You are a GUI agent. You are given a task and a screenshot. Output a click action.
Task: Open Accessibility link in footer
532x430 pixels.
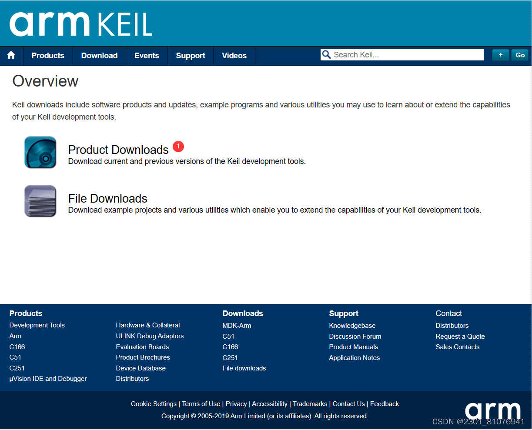coord(270,404)
